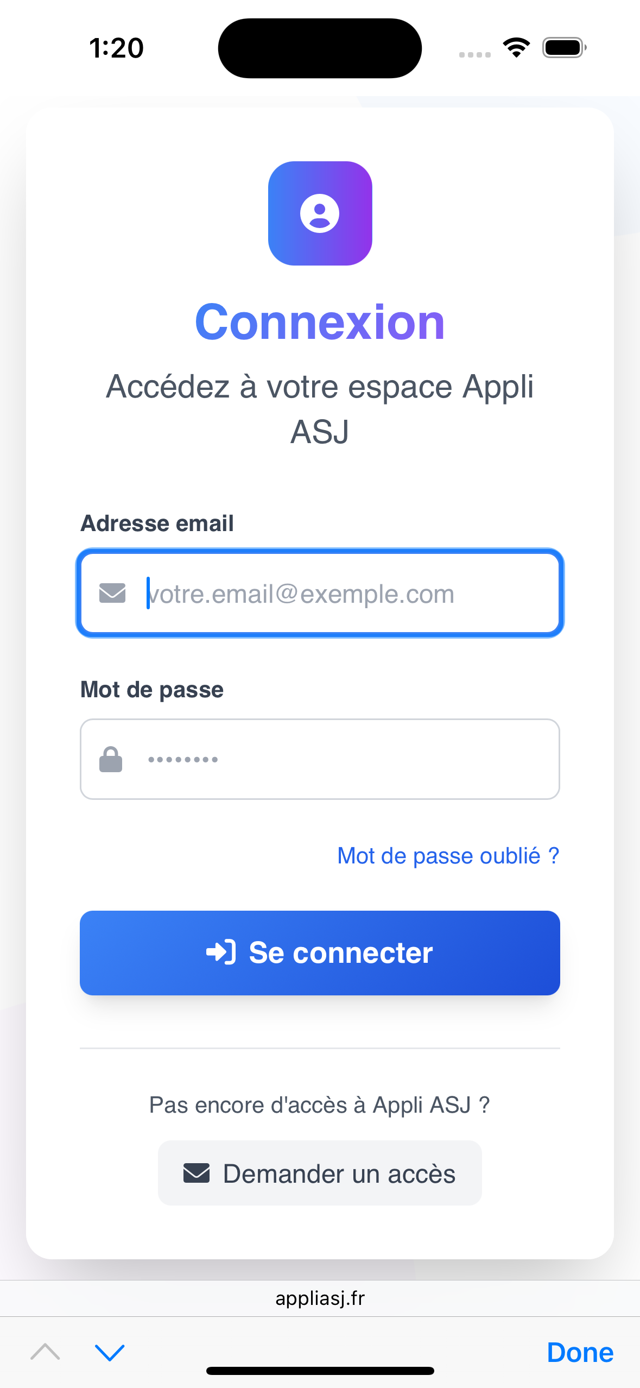Click the Demander un accès button
This screenshot has height=1388, width=640.
tap(320, 1173)
